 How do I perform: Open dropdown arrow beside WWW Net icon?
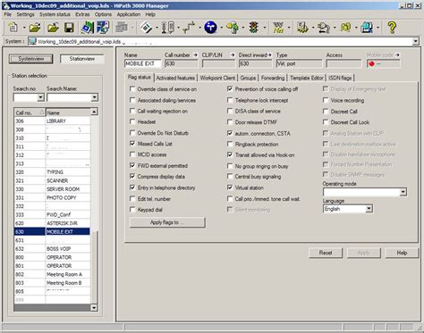[x=289, y=28]
